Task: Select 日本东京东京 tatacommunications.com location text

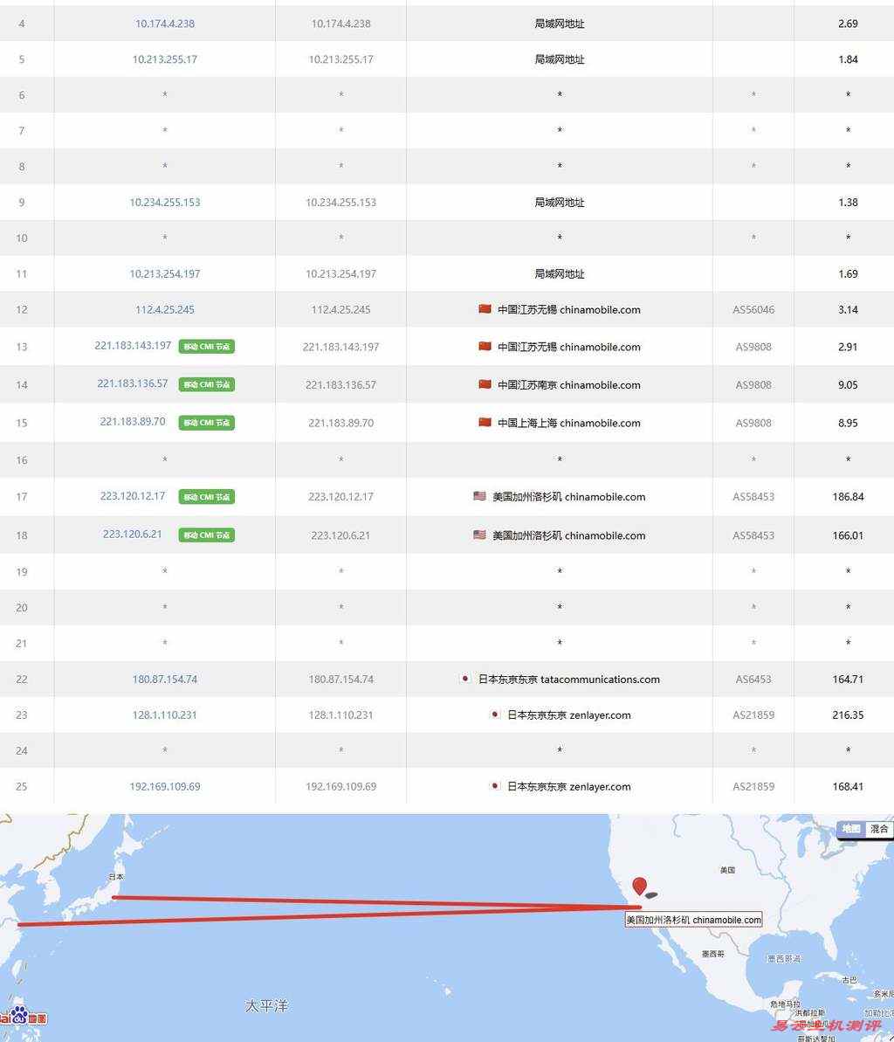Action: point(568,680)
